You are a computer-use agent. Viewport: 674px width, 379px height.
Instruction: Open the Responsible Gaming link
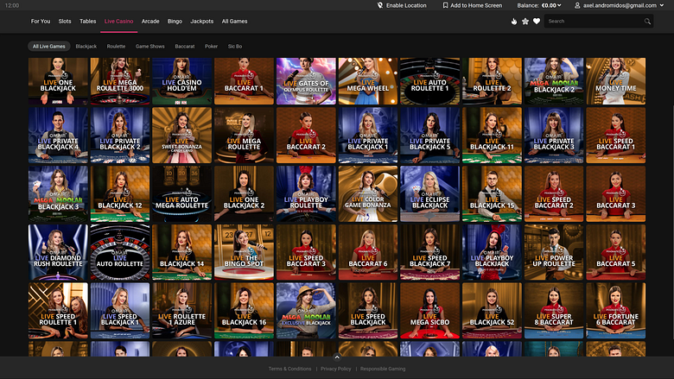pos(383,369)
